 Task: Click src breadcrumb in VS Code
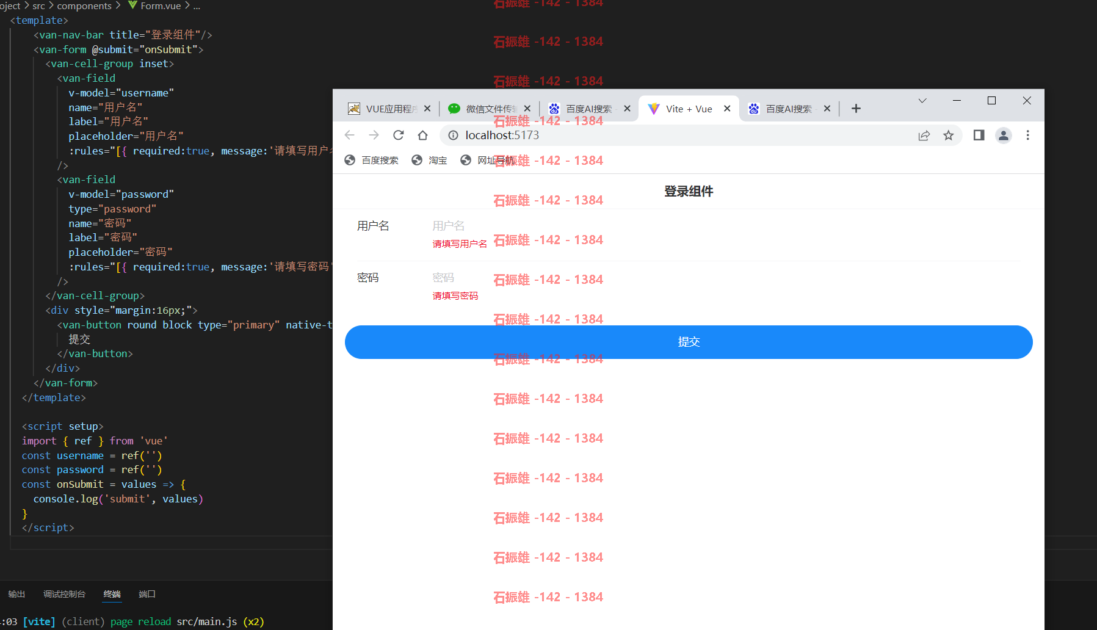(38, 5)
